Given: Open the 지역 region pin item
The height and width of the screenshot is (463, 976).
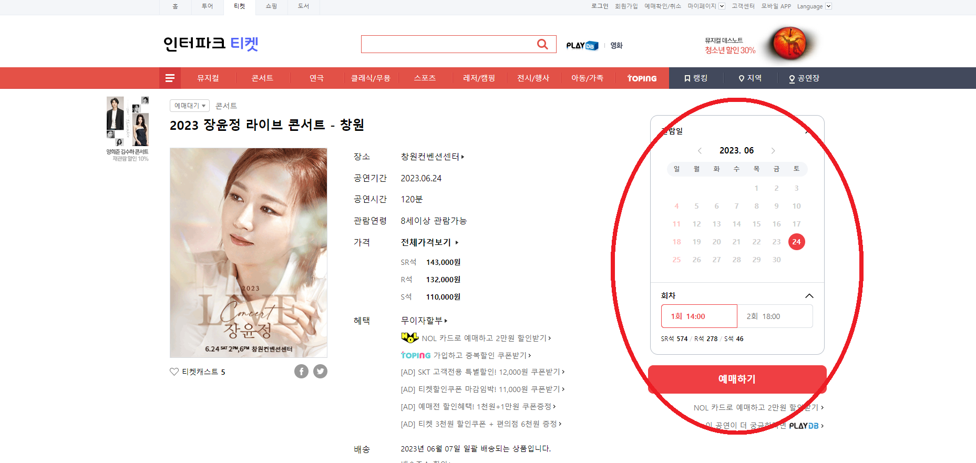Looking at the screenshot, I should tap(750, 78).
